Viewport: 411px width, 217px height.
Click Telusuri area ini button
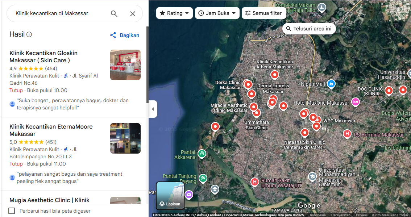pos(309,29)
